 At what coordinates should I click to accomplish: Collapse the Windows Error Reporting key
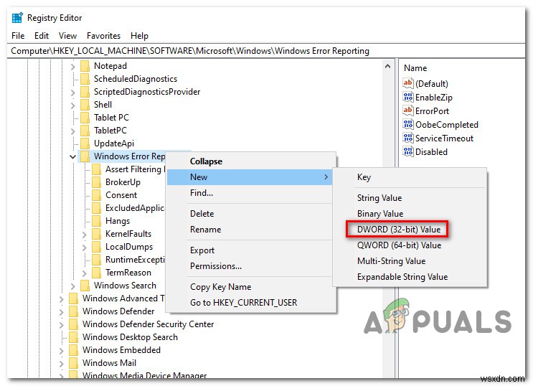pyautogui.click(x=72, y=157)
